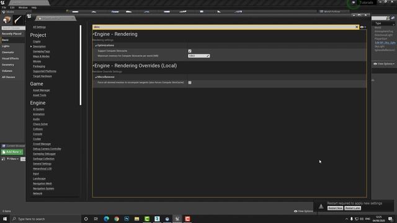This screenshot has width=397, height=223.
Task: Click the microphone tray icon
Action: point(352,219)
